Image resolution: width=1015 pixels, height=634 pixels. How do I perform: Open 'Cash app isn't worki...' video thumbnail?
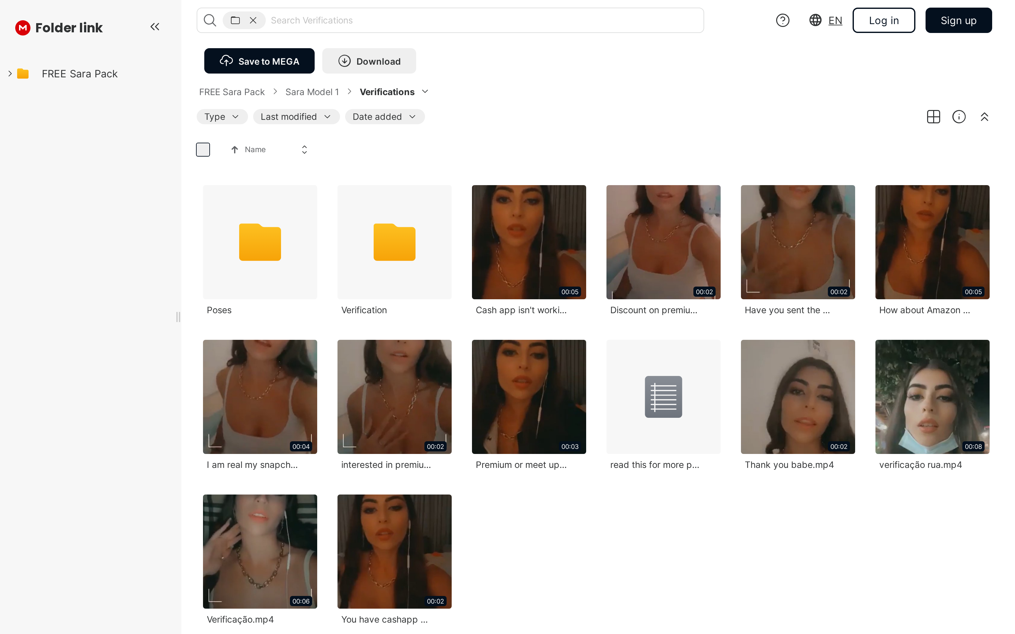click(529, 242)
